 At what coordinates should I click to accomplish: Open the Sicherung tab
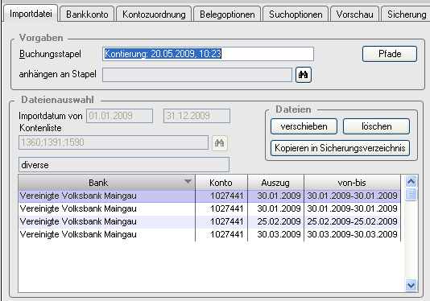pos(406,14)
